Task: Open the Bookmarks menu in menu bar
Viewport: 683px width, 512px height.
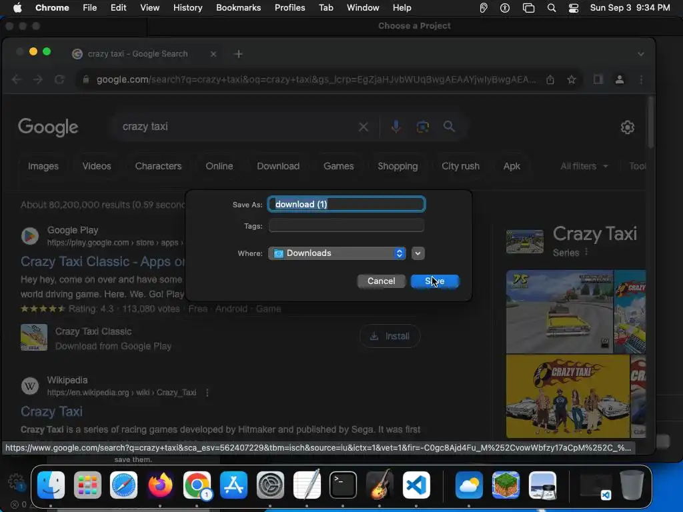Action: click(x=238, y=7)
